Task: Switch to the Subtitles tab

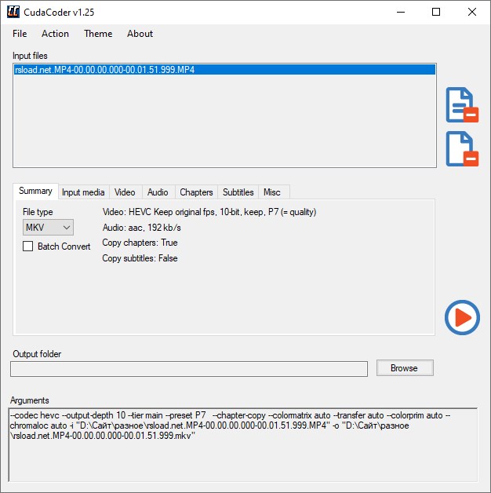Action: (x=238, y=192)
